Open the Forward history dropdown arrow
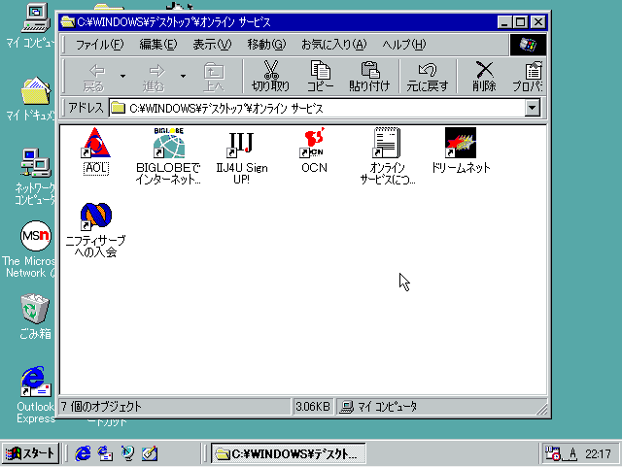This screenshot has width=622, height=467. coord(183,76)
